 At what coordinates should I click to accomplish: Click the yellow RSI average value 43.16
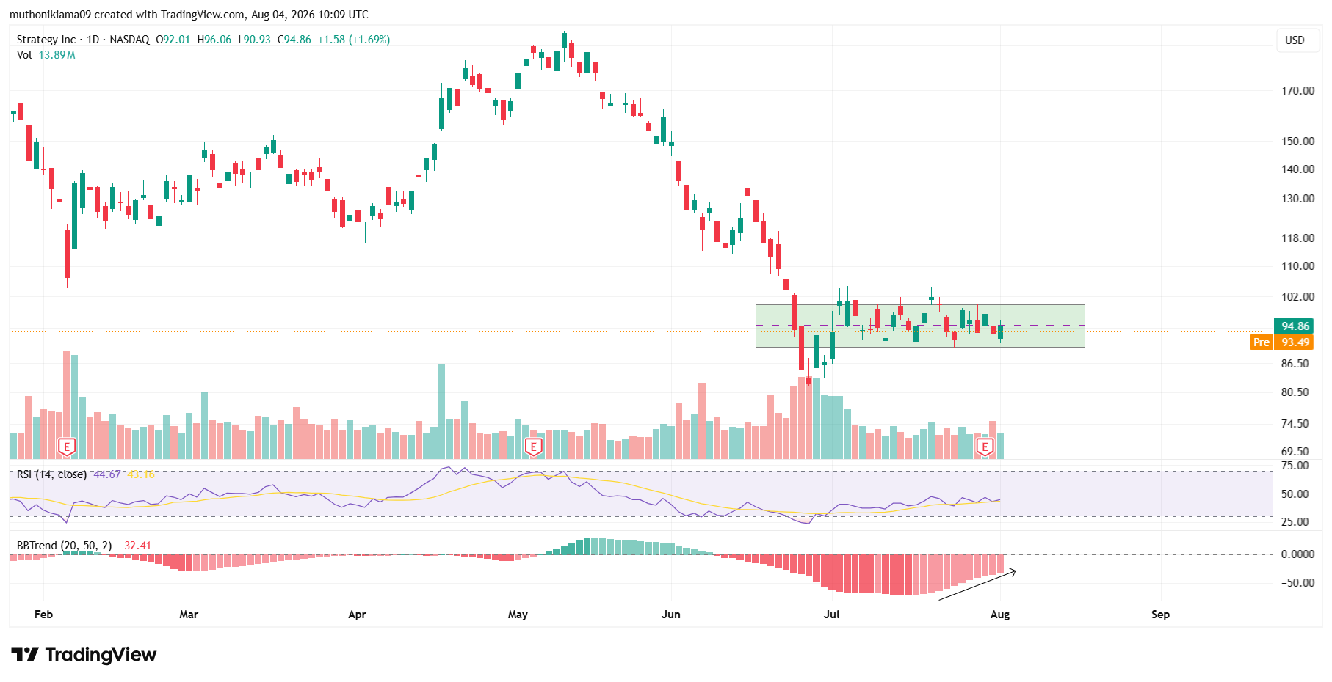141,474
